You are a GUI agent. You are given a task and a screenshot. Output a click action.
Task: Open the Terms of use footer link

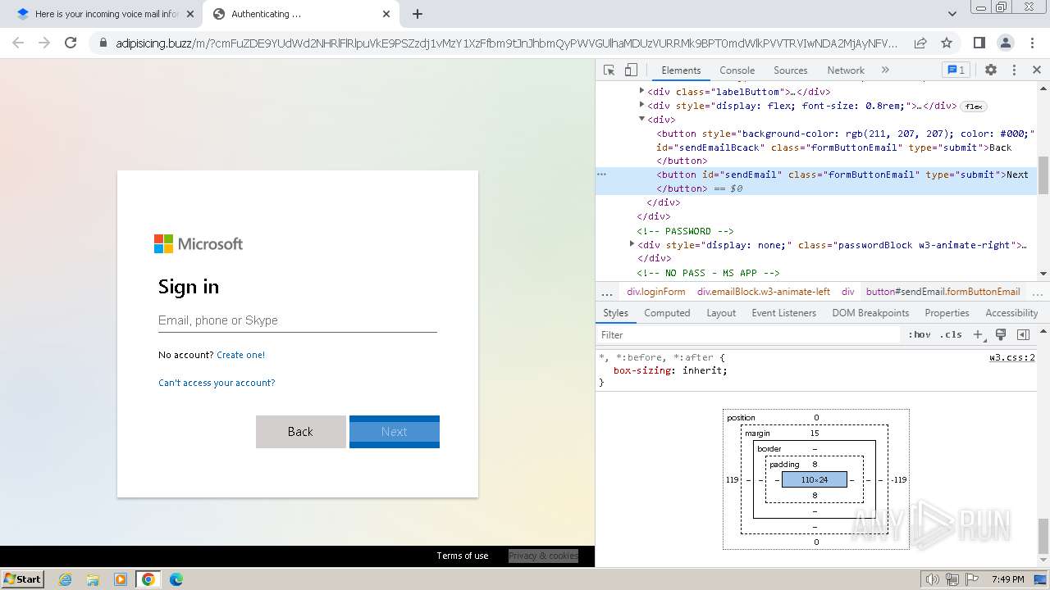click(462, 556)
